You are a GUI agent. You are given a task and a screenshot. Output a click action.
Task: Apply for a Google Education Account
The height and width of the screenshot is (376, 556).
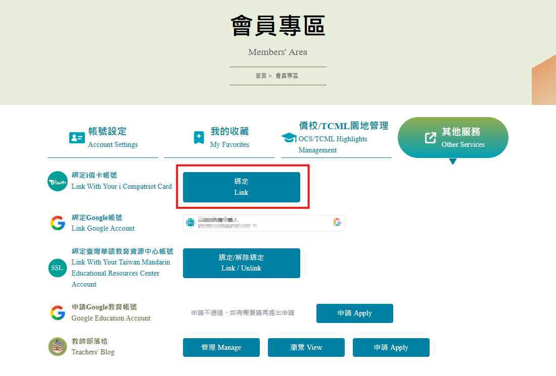tap(354, 313)
